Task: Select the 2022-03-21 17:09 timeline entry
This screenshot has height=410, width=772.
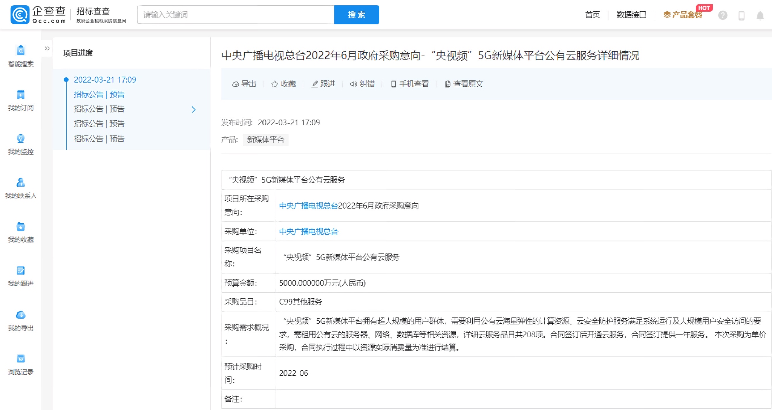Action: pos(105,80)
